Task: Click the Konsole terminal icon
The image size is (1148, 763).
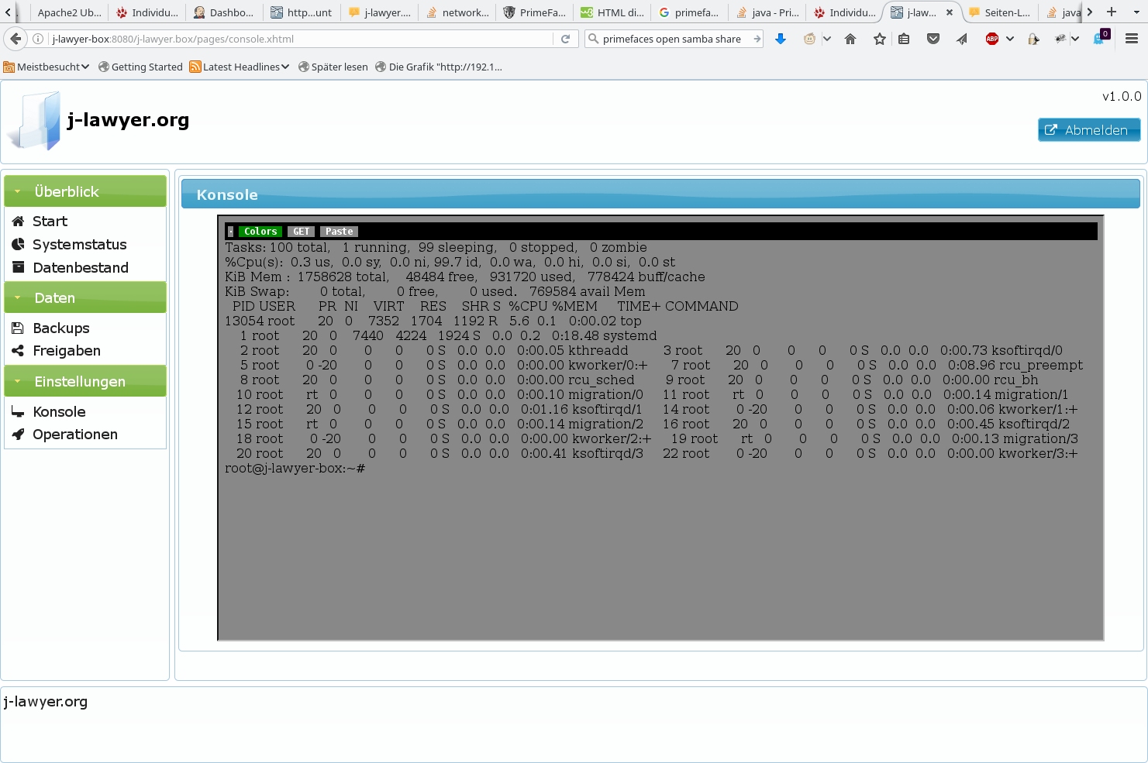Action: [18, 412]
